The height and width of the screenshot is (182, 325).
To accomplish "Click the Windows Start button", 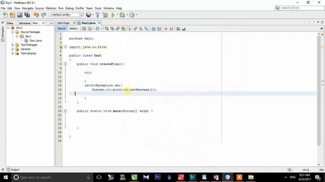I will click(6, 177).
